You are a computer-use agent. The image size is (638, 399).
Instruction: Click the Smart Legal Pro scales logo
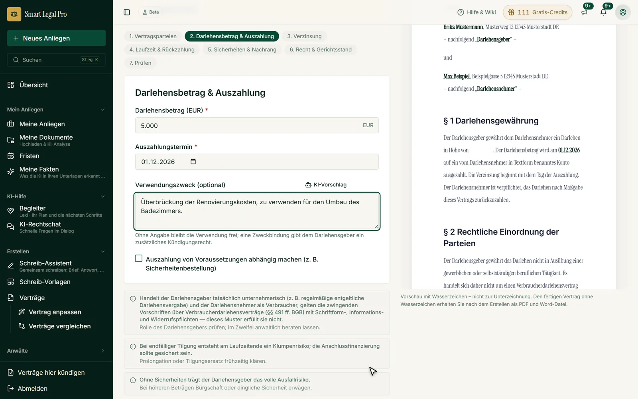14,14
